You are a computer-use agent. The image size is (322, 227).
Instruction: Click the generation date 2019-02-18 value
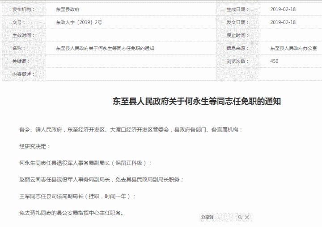tap(283, 9)
